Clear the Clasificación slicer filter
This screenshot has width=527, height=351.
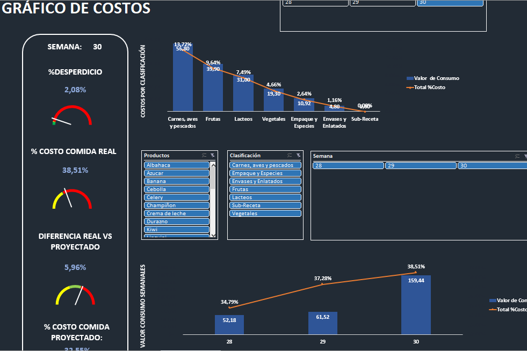click(299, 156)
